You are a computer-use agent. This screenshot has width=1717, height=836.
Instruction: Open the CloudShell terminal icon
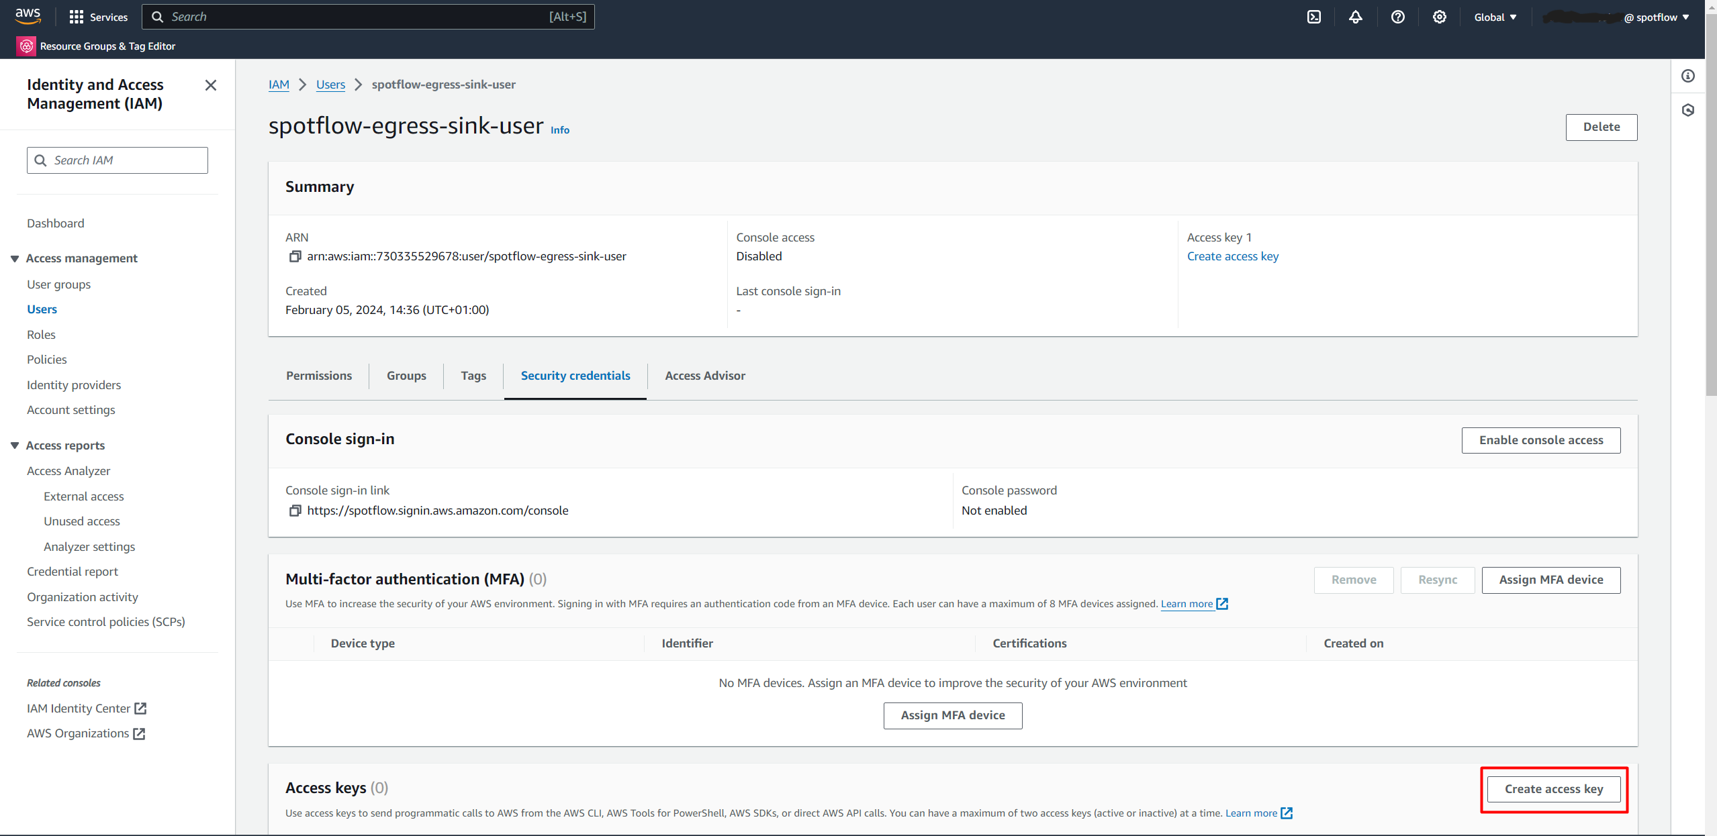1313,17
